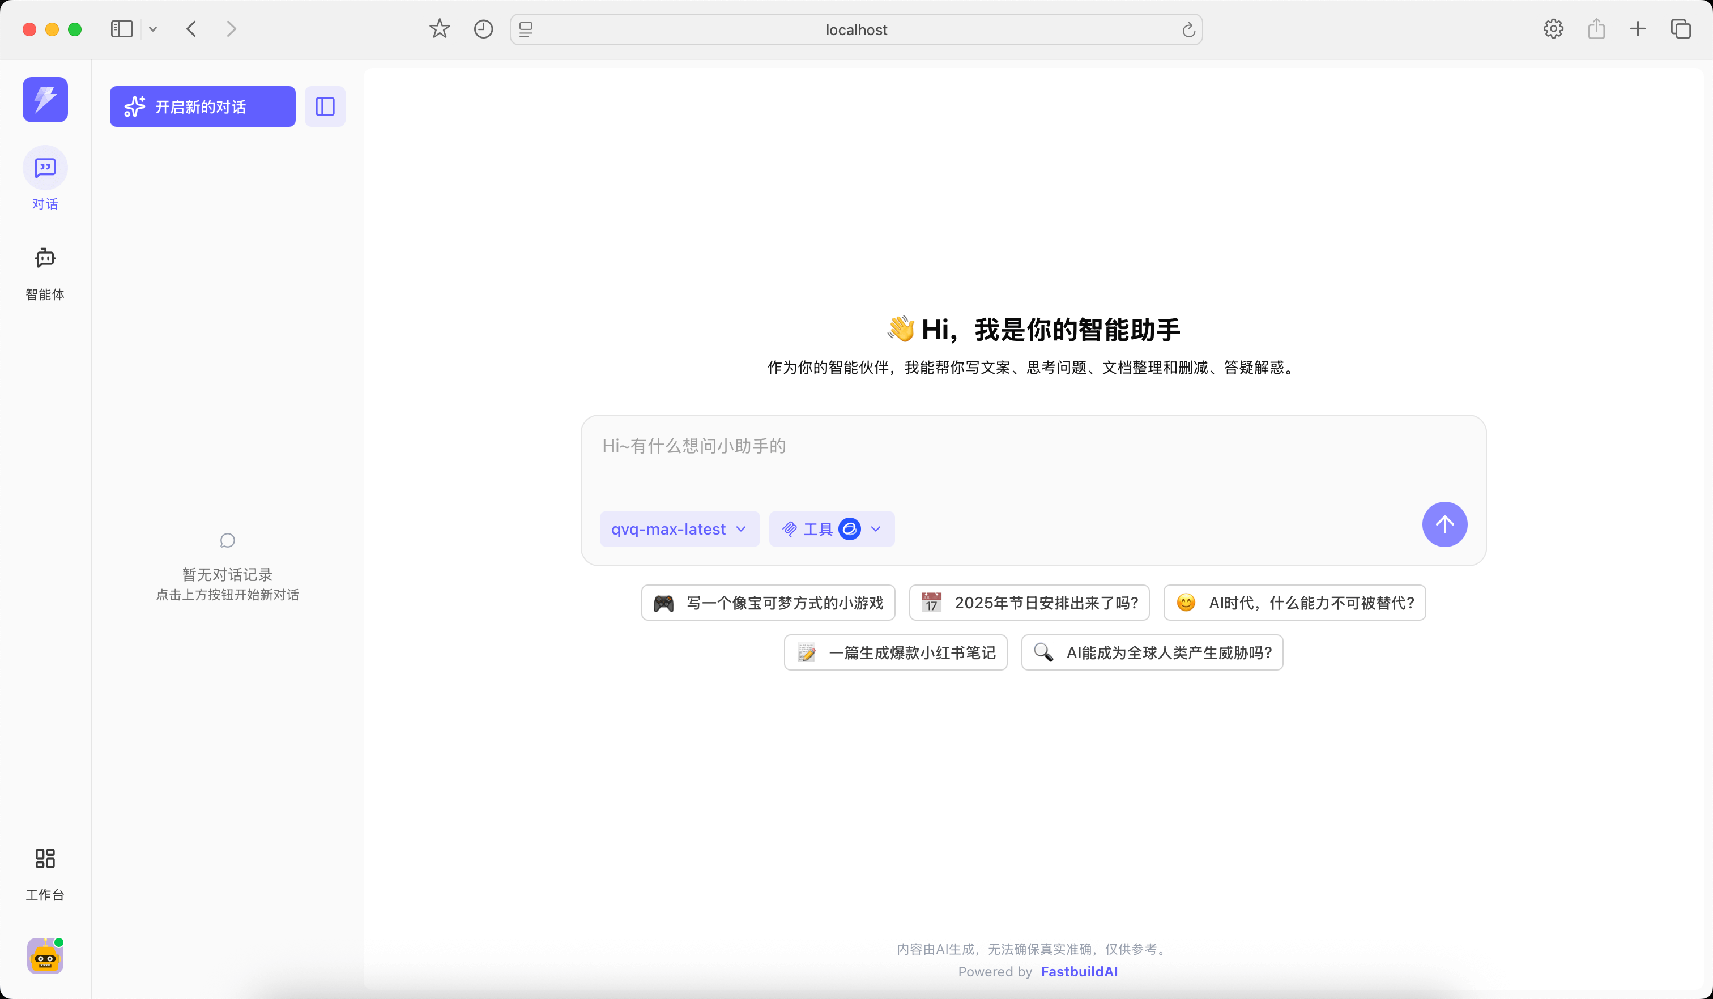Open the 工作台 grid icon at sidebar bottom
The width and height of the screenshot is (1713, 999).
tap(45, 859)
